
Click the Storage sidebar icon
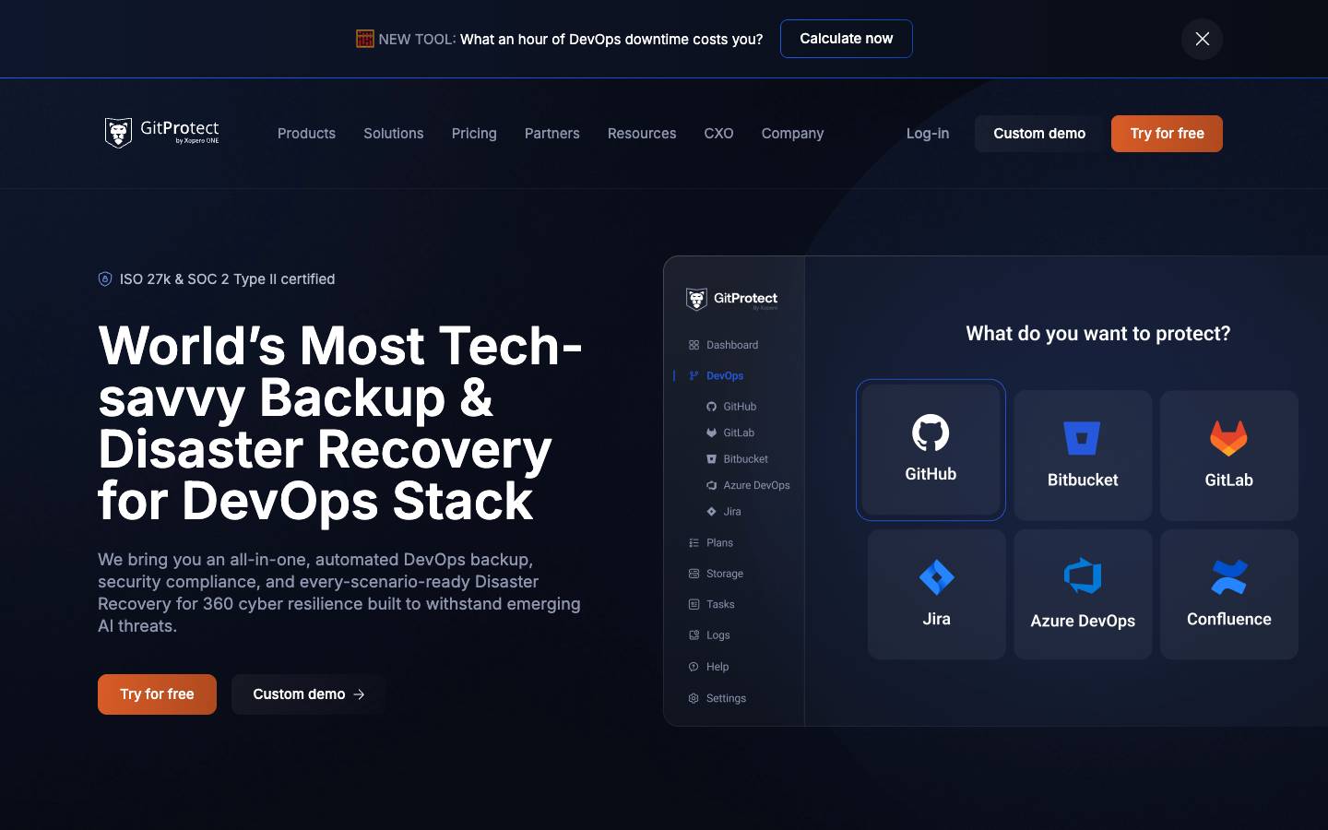pos(694,574)
